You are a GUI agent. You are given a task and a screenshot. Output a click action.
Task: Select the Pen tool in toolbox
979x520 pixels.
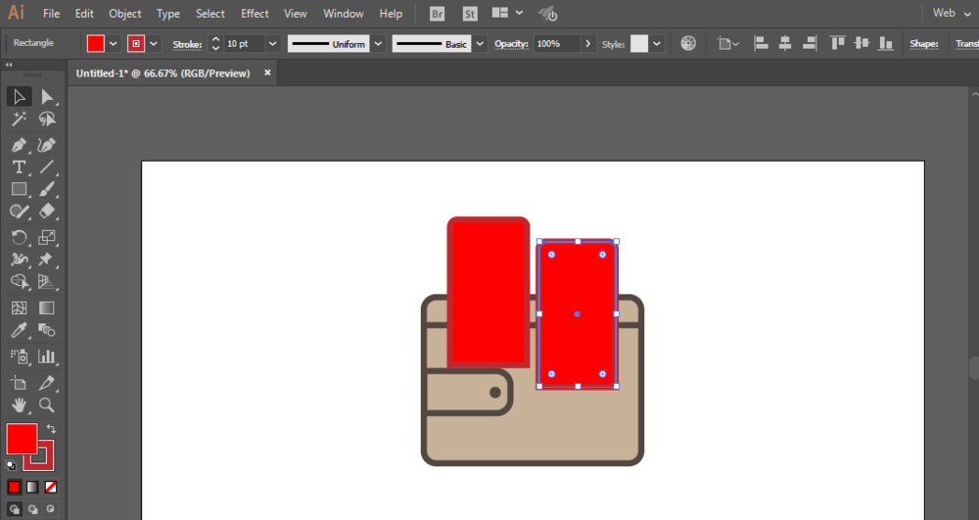19,144
